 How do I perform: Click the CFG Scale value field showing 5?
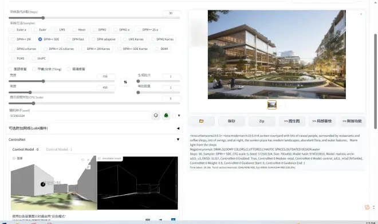(x=171, y=99)
